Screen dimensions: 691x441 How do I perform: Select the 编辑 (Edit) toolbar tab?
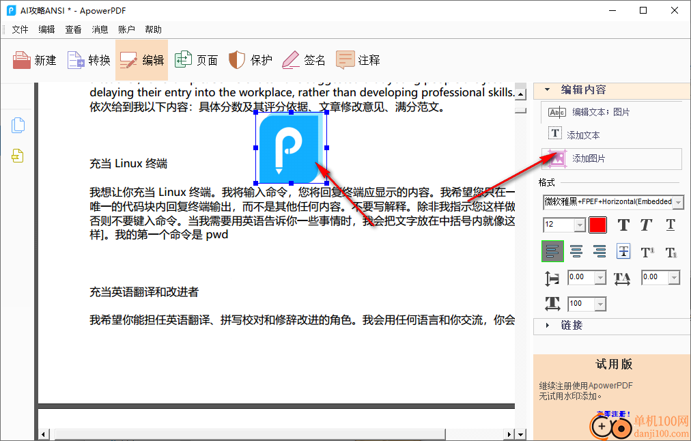pyautogui.click(x=142, y=60)
